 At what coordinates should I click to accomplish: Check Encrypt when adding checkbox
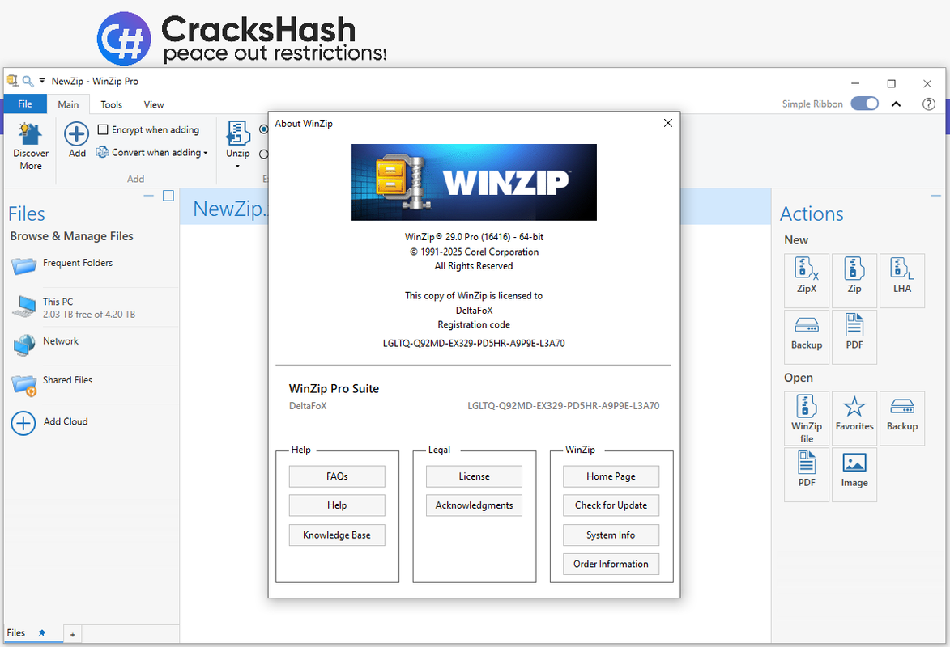click(x=103, y=129)
